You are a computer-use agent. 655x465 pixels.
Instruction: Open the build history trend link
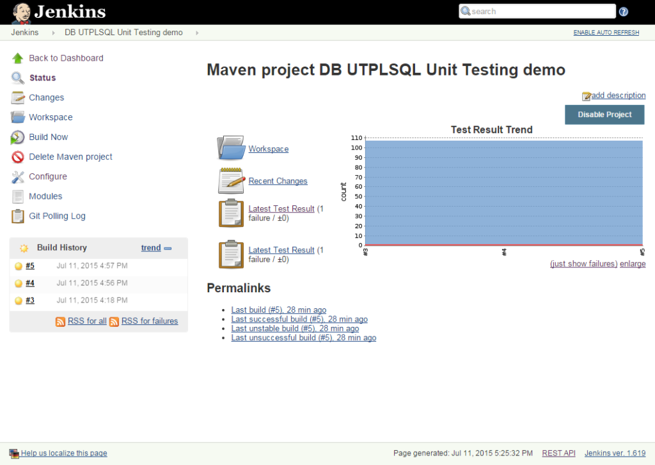[x=151, y=248]
